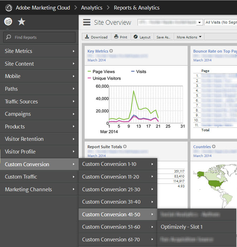237x247 pixels.
Task: Click the Download arrow icon
Action: pos(87,37)
